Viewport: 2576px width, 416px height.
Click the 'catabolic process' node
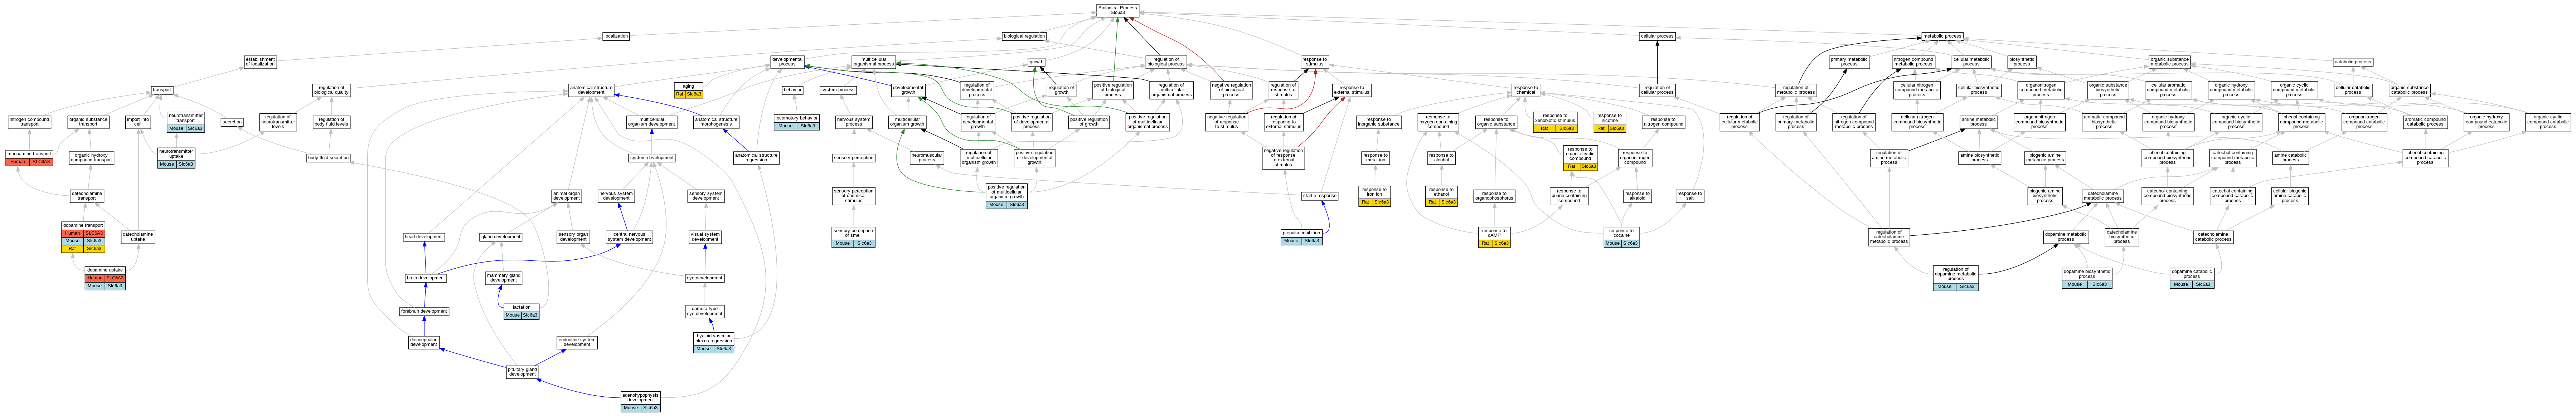coord(2352,61)
